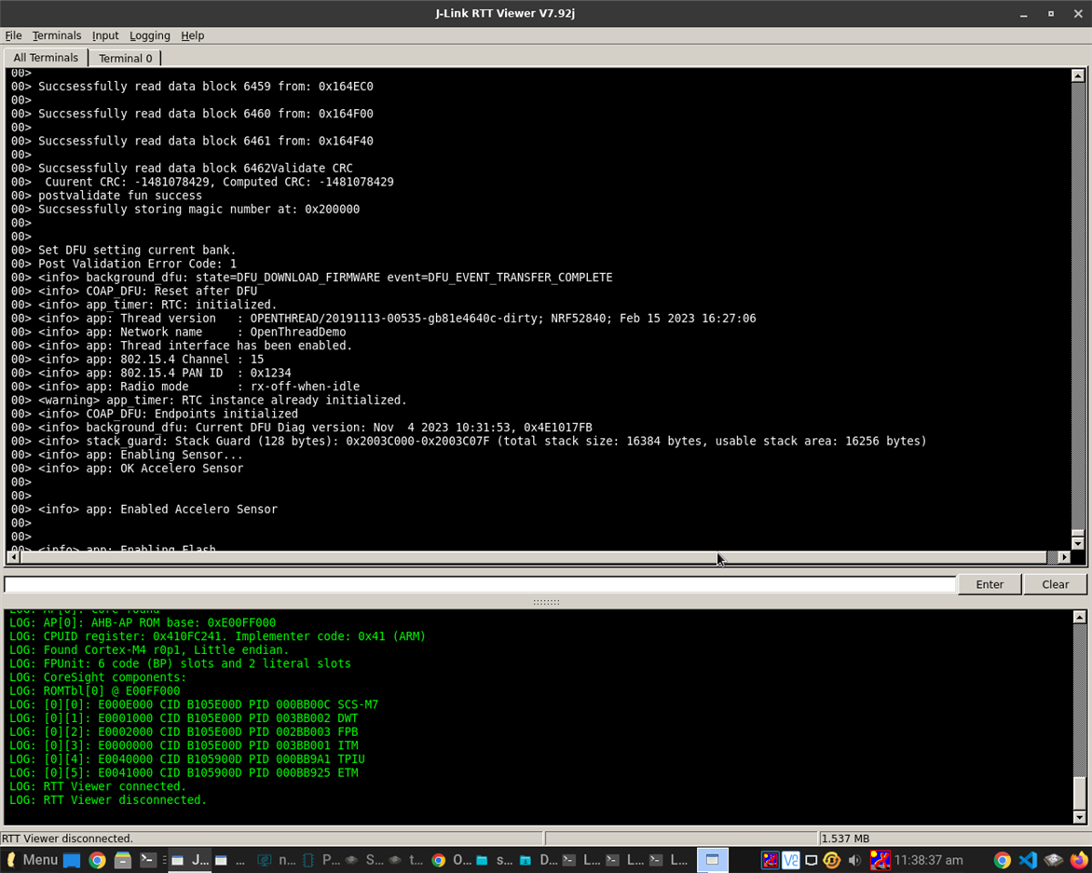The image size is (1092, 873).
Task: Click the 'ROMTbl[0] @ E00FF000' log line
Action: click(95, 691)
